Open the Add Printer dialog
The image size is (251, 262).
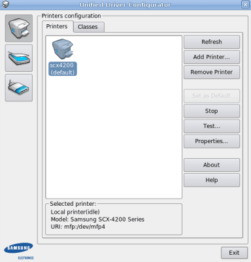pos(212,57)
